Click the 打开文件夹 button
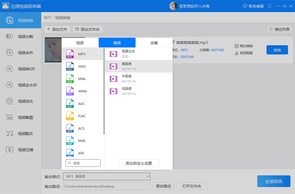The width and height of the screenshot is (295, 194). tap(192, 186)
